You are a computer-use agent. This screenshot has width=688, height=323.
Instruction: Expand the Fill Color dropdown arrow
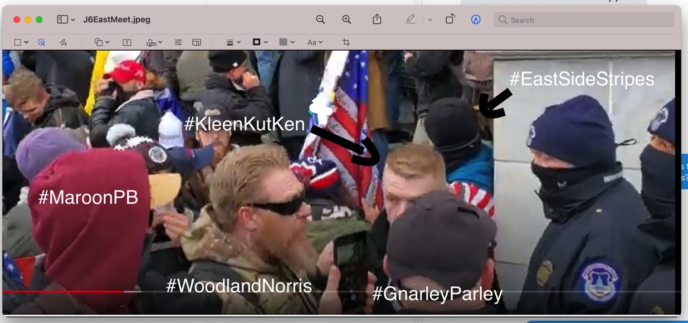click(292, 42)
